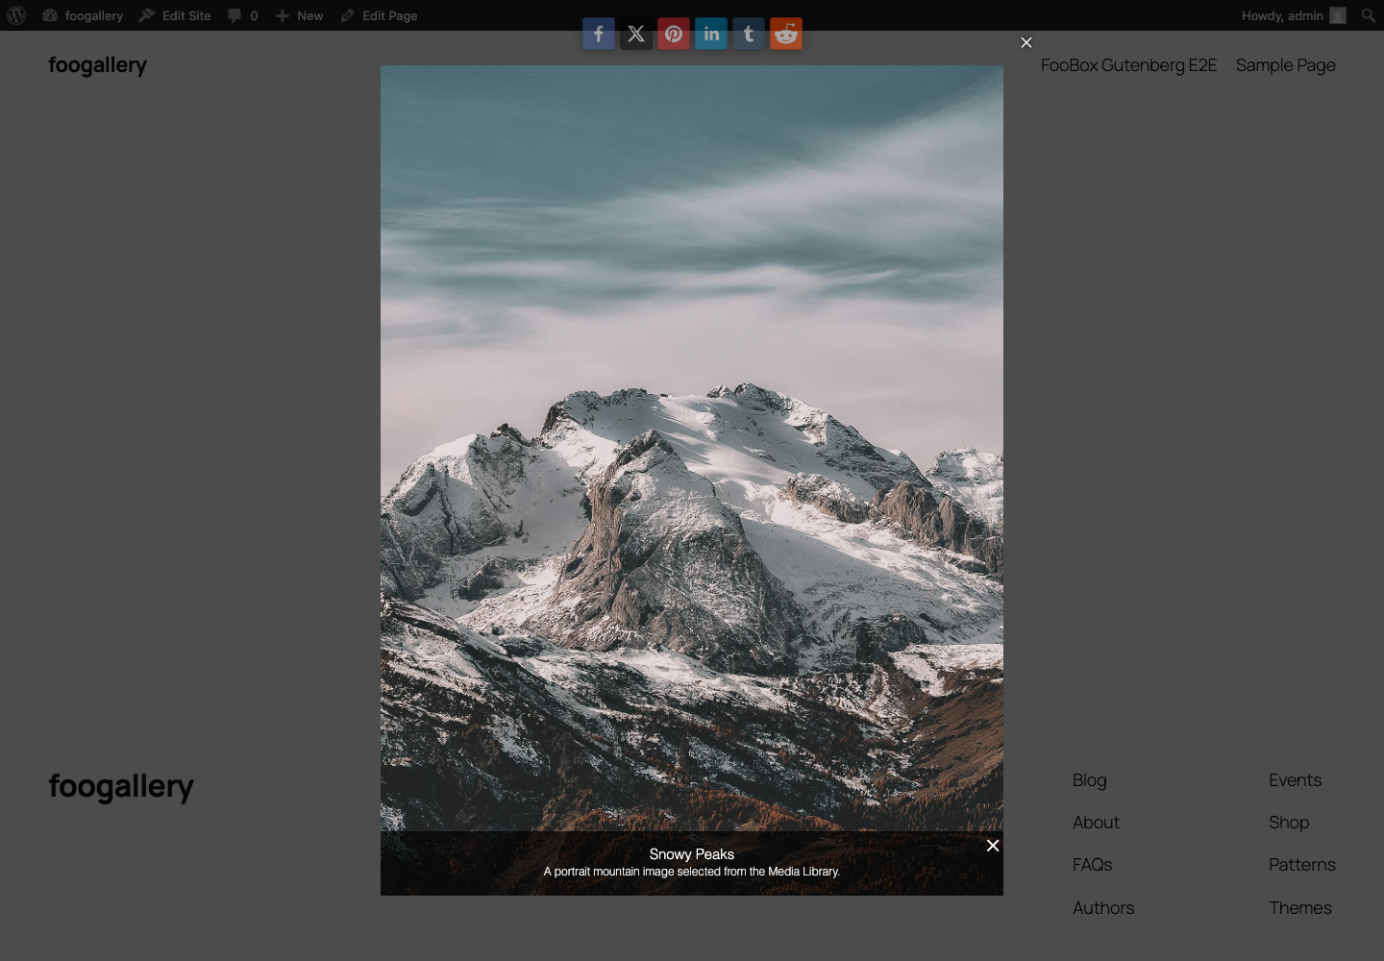Screen dimensions: 1384x961
Task: Open the foogallery header site title
Action: (98, 65)
